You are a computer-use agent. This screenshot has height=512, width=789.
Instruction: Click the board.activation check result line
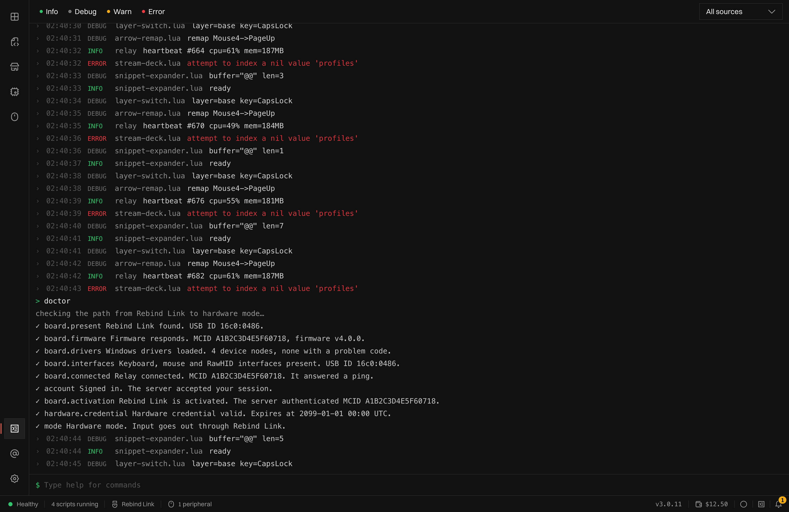237,401
